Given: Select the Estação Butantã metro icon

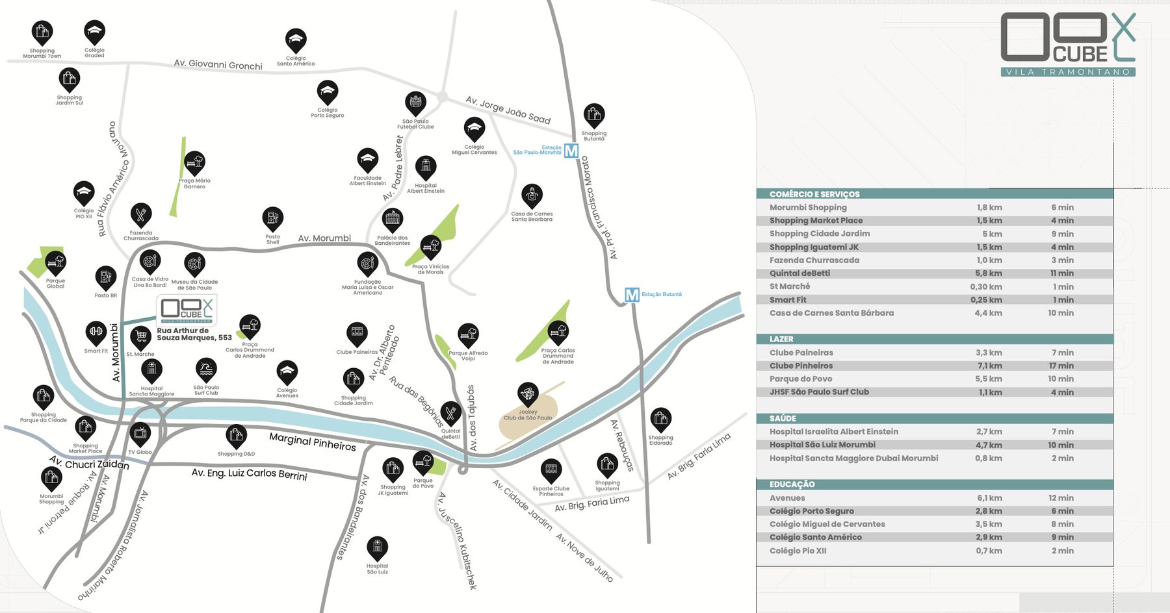Looking at the screenshot, I should coord(632,295).
